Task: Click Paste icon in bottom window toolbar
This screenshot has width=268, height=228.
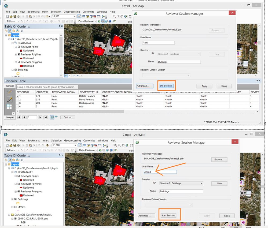Action: pyautogui.click(x=30, y=145)
